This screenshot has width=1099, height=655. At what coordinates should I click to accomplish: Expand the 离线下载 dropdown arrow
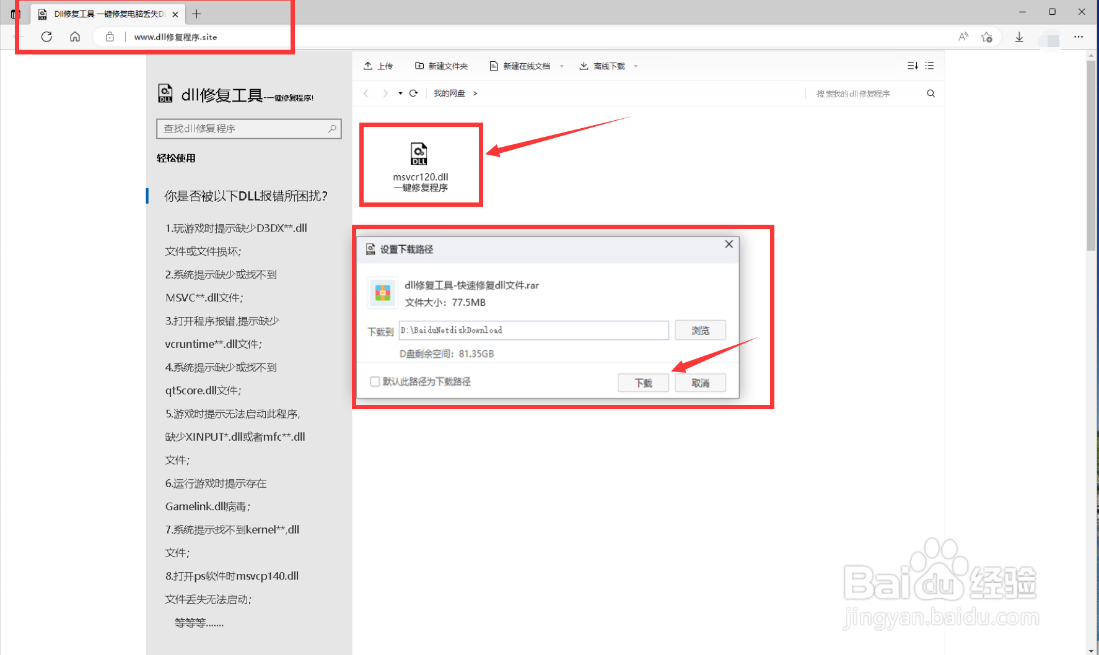636,66
